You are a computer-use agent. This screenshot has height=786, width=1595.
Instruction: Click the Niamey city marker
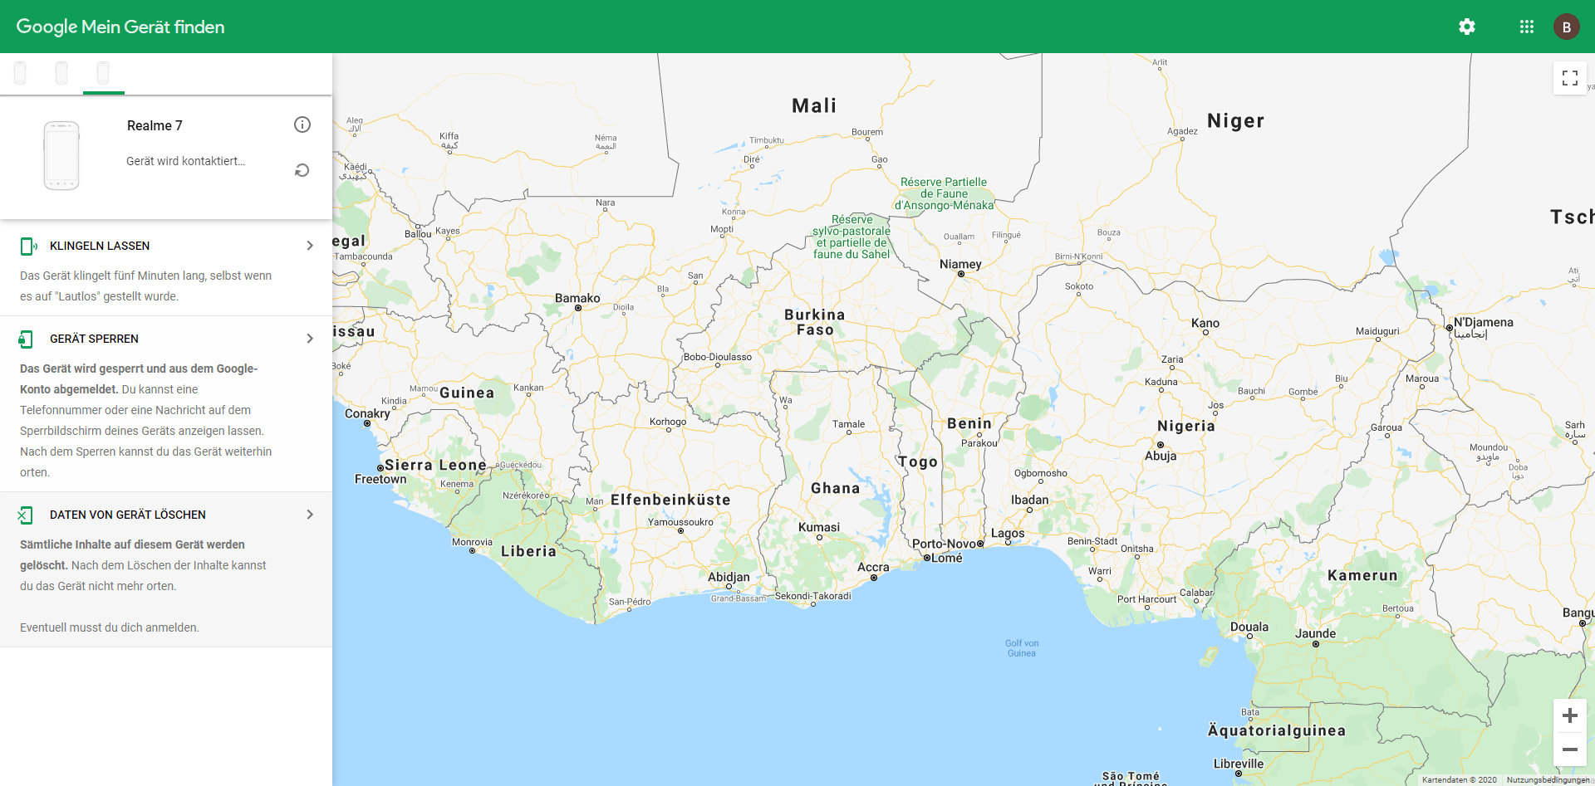click(x=961, y=274)
